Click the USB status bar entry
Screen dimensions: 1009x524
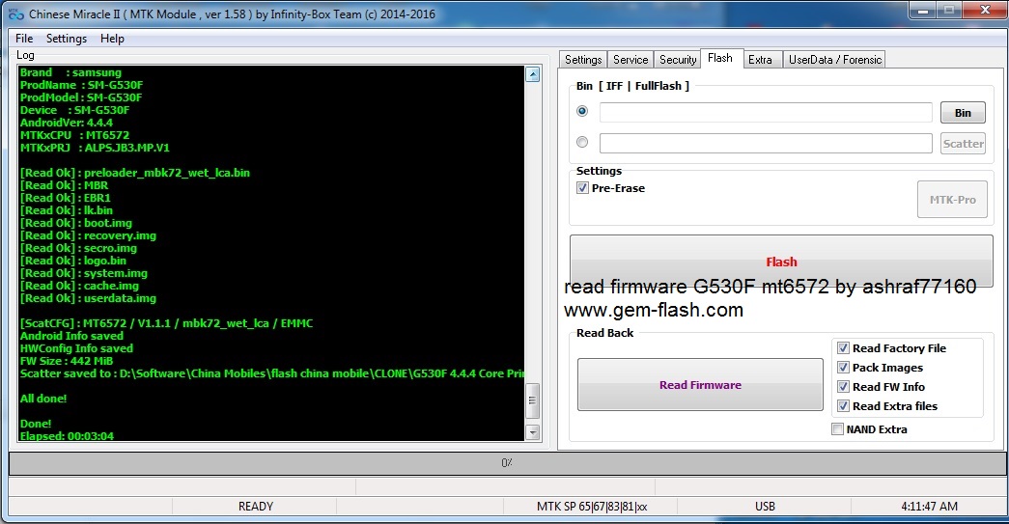click(x=765, y=507)
